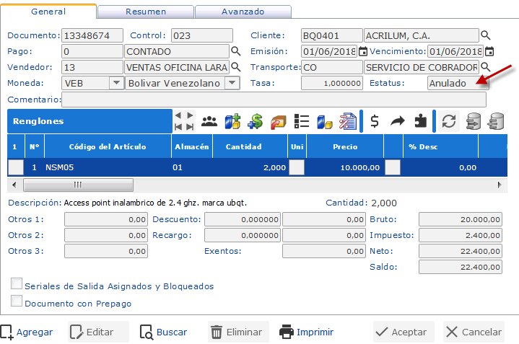
Task: Click the list view icon in toolbar
Action: tap(302, 121)
